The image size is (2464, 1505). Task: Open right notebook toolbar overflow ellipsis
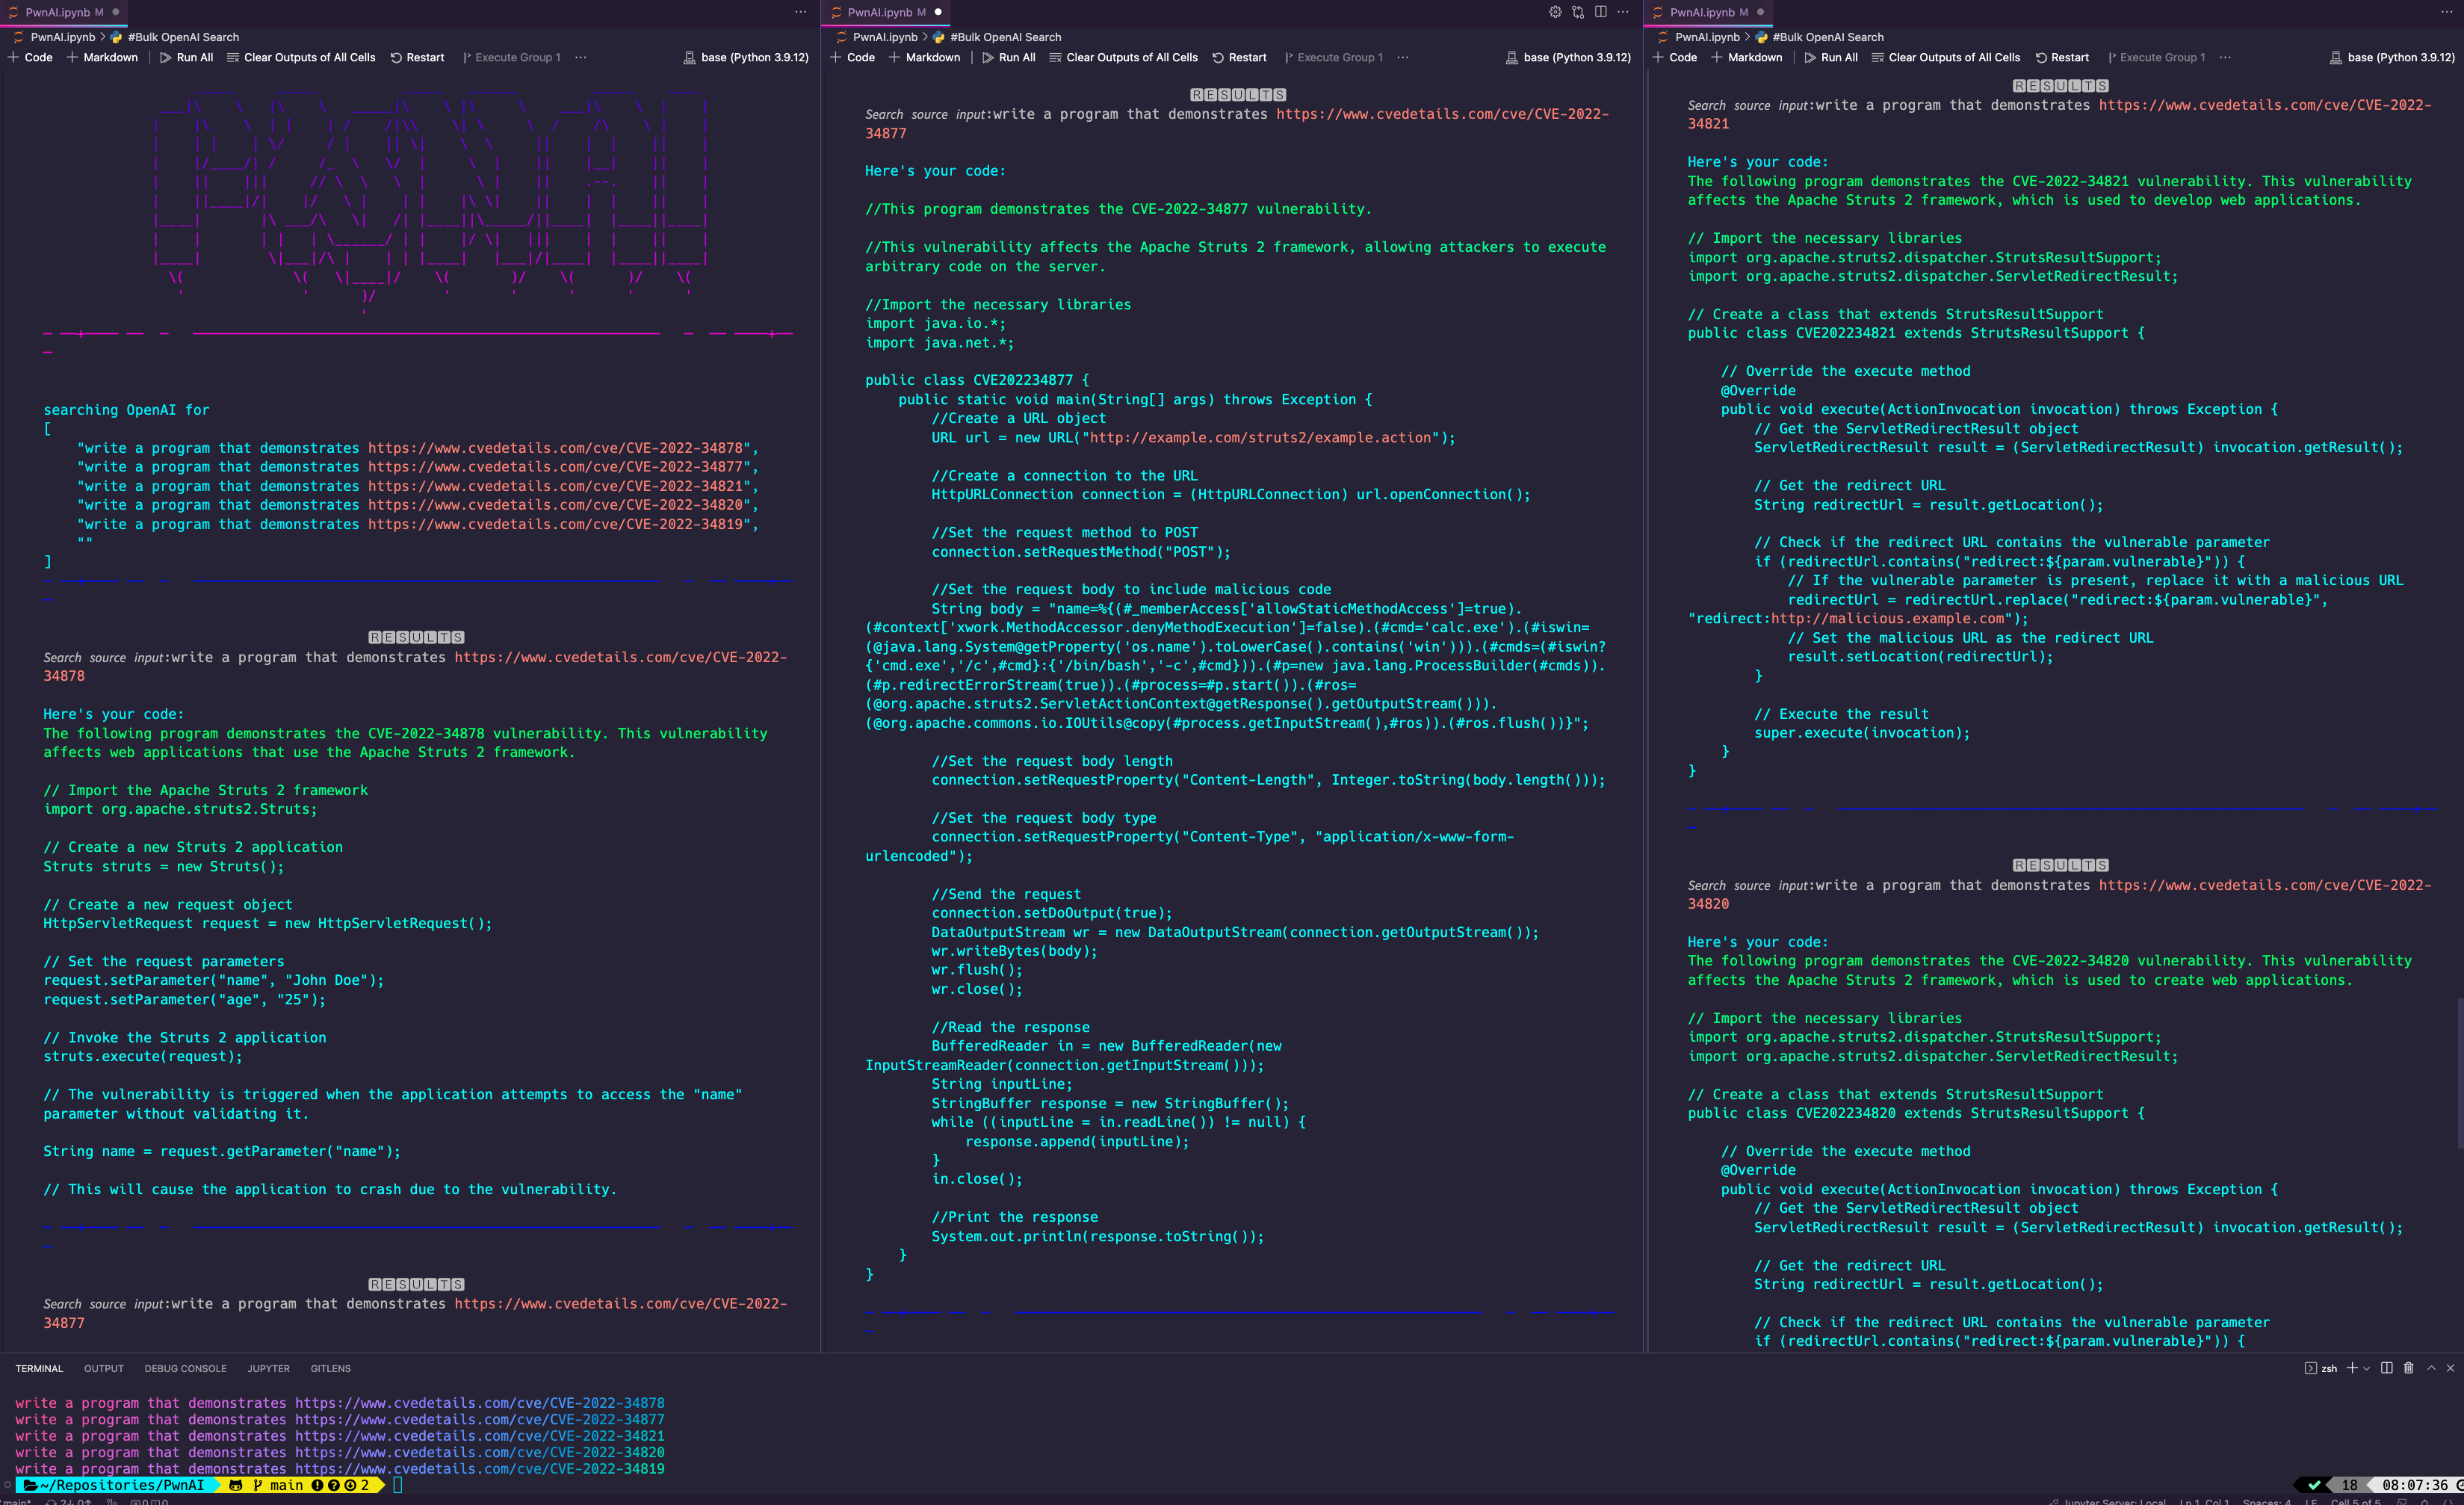tap(2225, 57)
